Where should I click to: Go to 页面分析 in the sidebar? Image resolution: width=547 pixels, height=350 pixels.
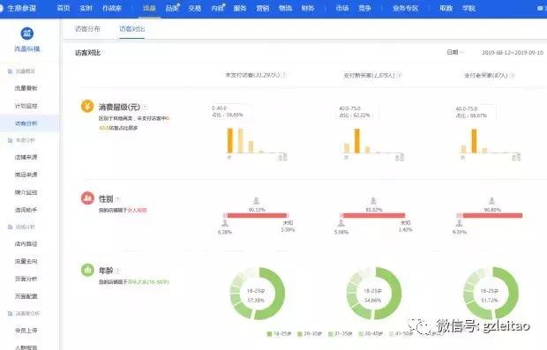click(26, 279)
